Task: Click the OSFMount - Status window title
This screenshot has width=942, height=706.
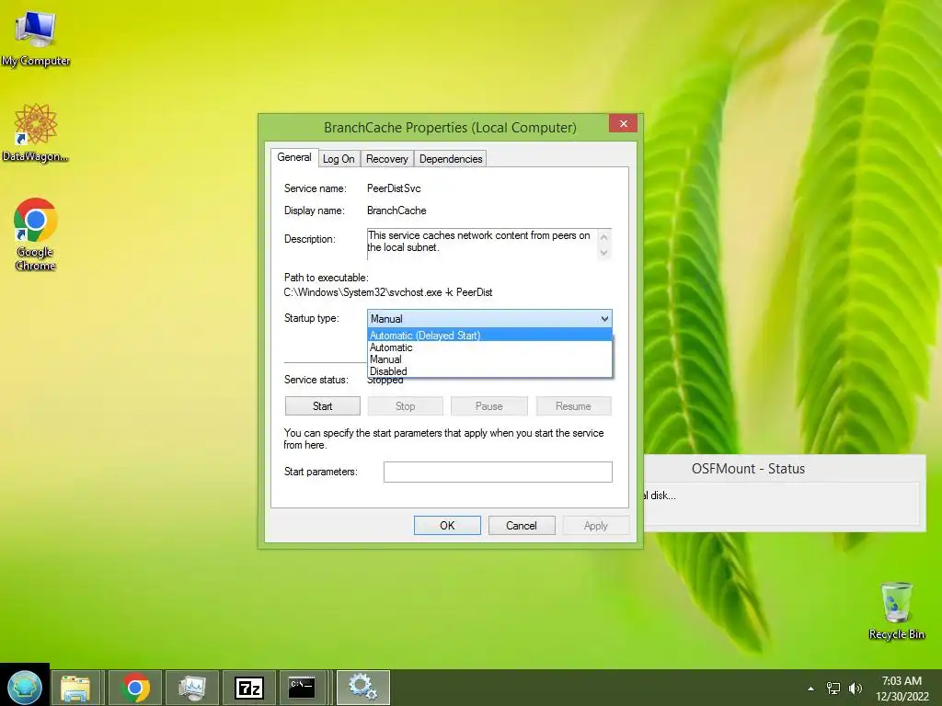Action: [748, 469]
